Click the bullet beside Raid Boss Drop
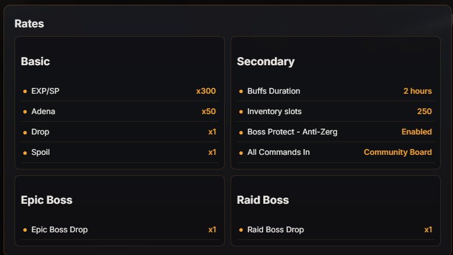 tap(241, 230)
